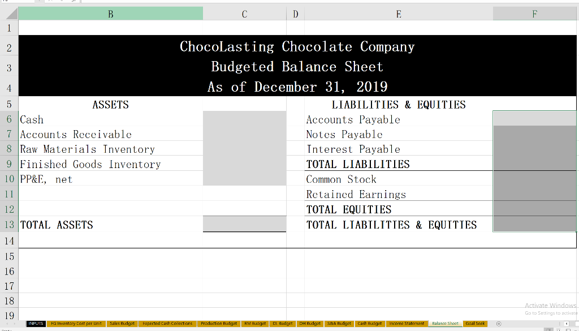Click the value cell beside Raw Materials Inventory
Screen dimensions: 579x331
point(244,149)
